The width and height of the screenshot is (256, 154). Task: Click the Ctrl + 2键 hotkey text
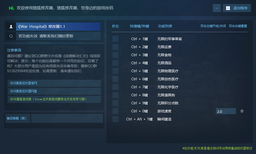click(140, 47)
